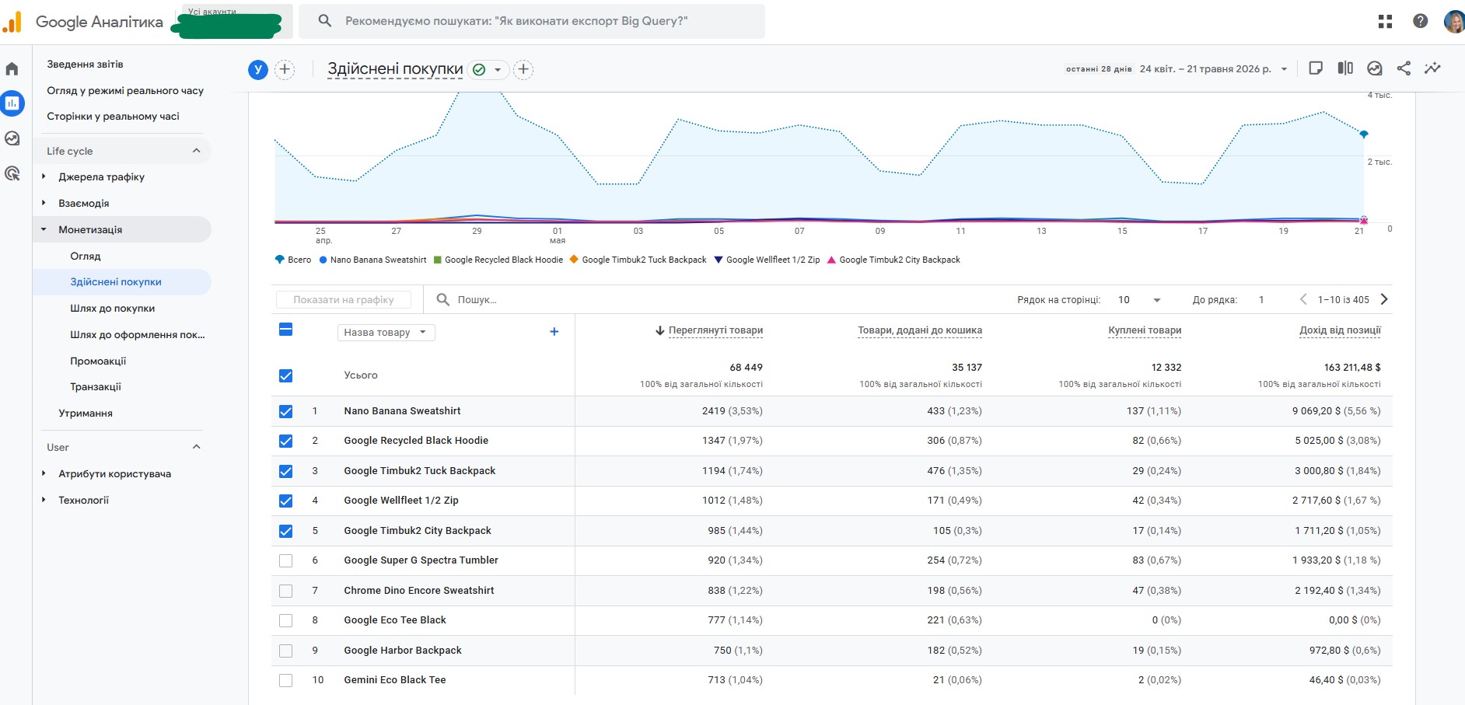This screenshot has height=705, width=1465.
Task: Click the search magnifier in the table
Action: [442, 299]
